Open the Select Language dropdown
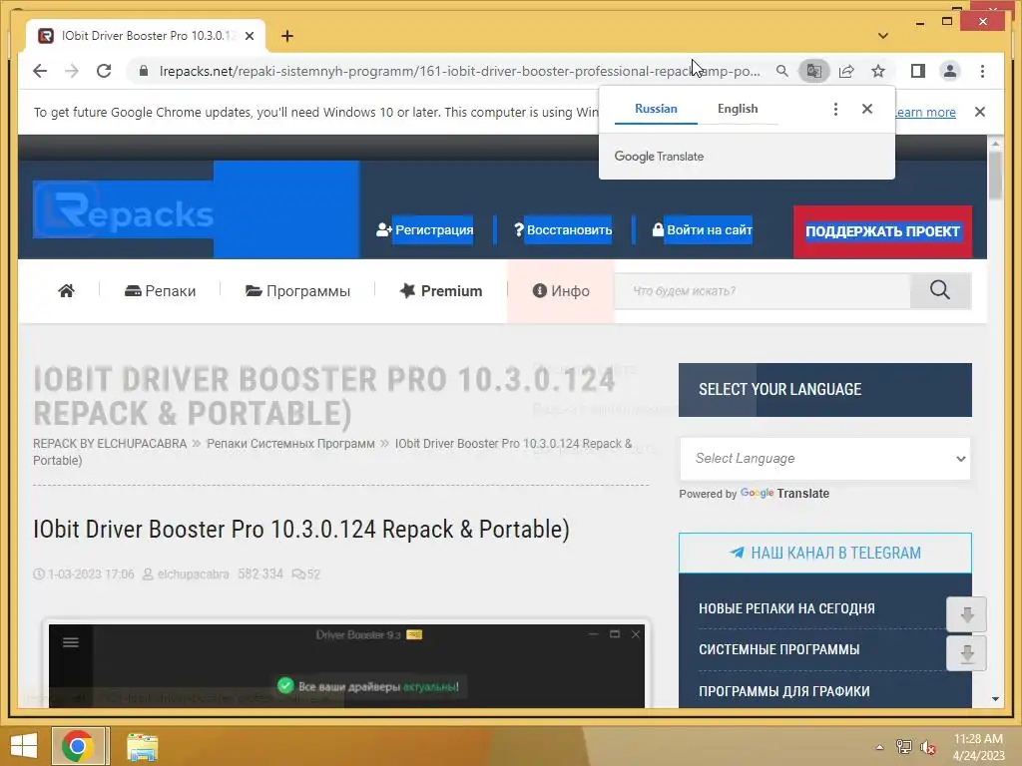Image resolution: width=1022 pixels, height=766 pixels. click(825, 459)
